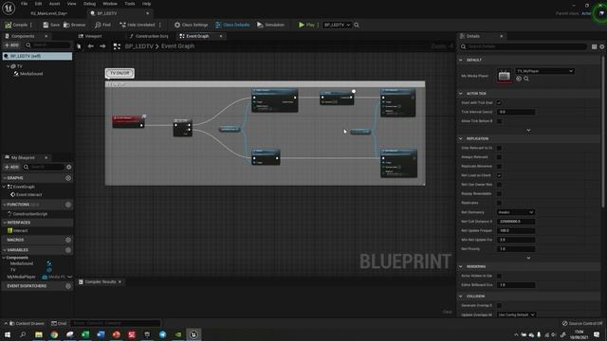
Task: Open My Media Player TV_MyPlayer dropdown
Action: (x=544, y=71)
